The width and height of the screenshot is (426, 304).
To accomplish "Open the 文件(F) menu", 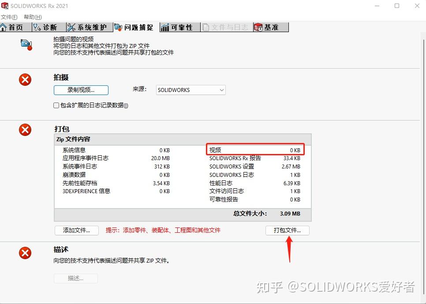I will click(9, 17).
